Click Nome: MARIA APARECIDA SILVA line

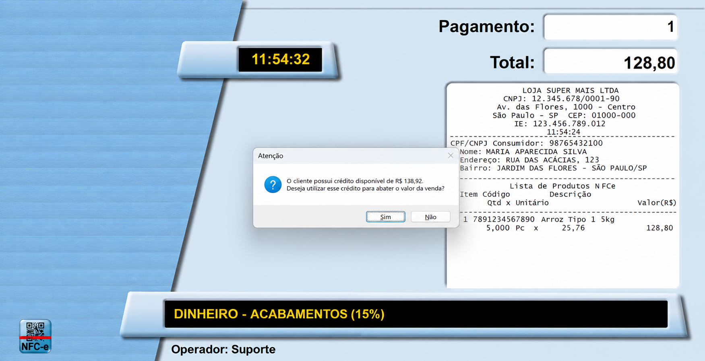pos(523,152)
